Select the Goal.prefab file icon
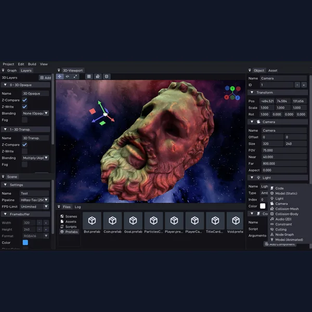The image size is (312, 312). (x=133, y=220)
